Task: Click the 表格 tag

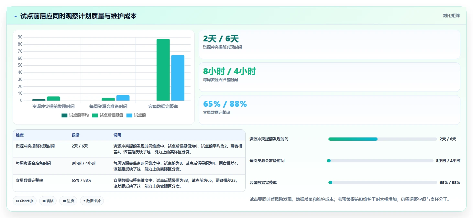Action: (x=48, y=201)
